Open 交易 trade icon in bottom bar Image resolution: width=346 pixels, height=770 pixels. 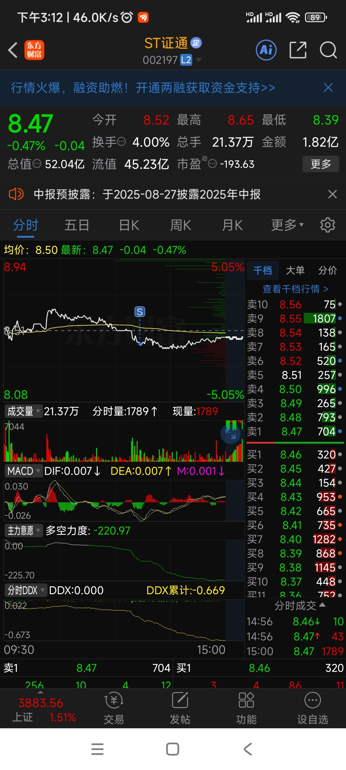pos(114,708)
